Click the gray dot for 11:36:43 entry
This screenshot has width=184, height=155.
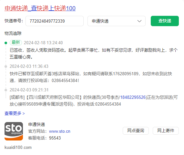pyautogui.click(x=6, y=67)
